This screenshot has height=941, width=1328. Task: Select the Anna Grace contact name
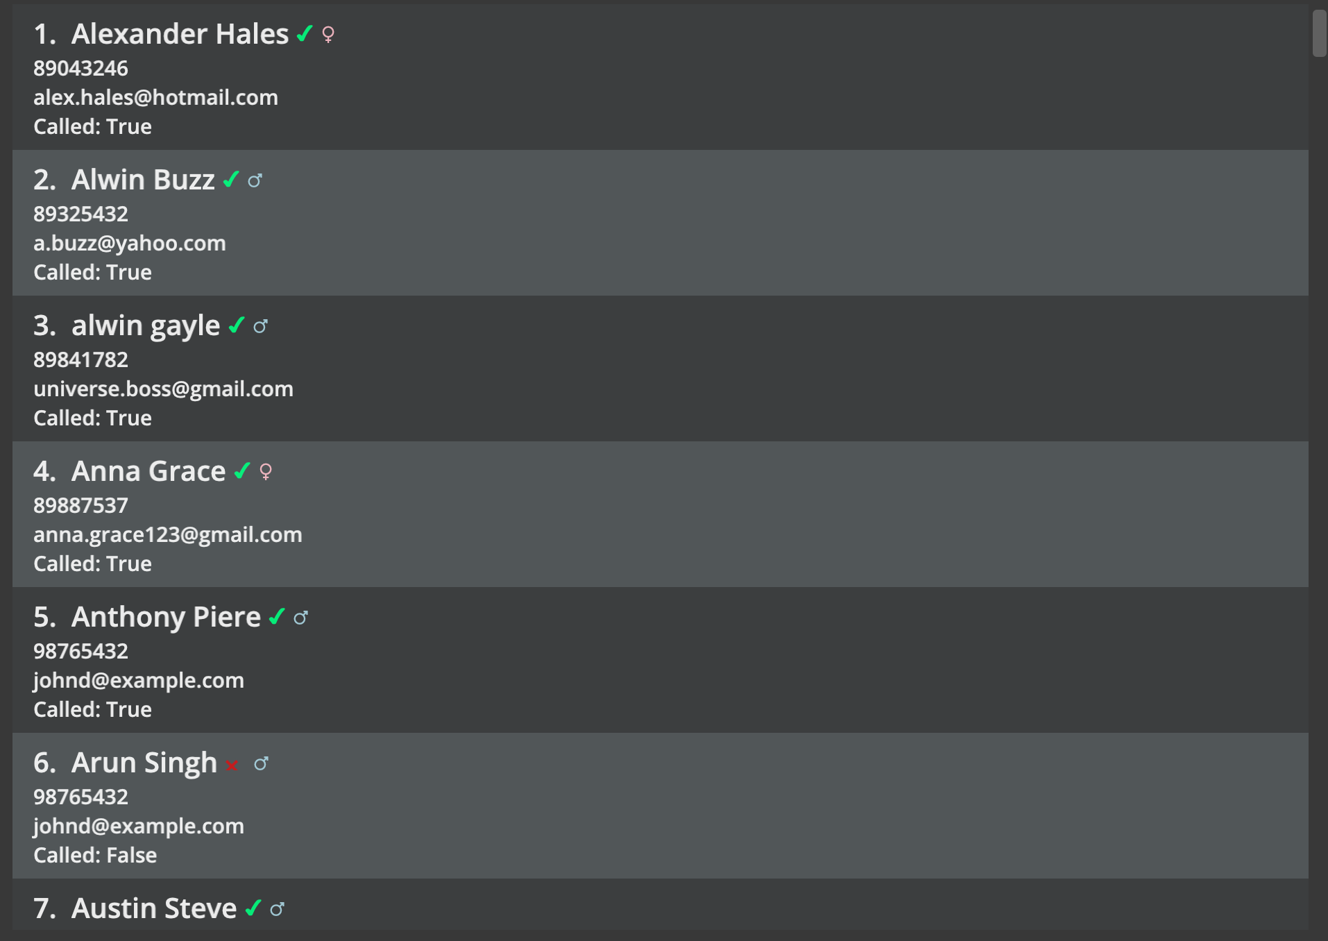click(x=148, y=471)
